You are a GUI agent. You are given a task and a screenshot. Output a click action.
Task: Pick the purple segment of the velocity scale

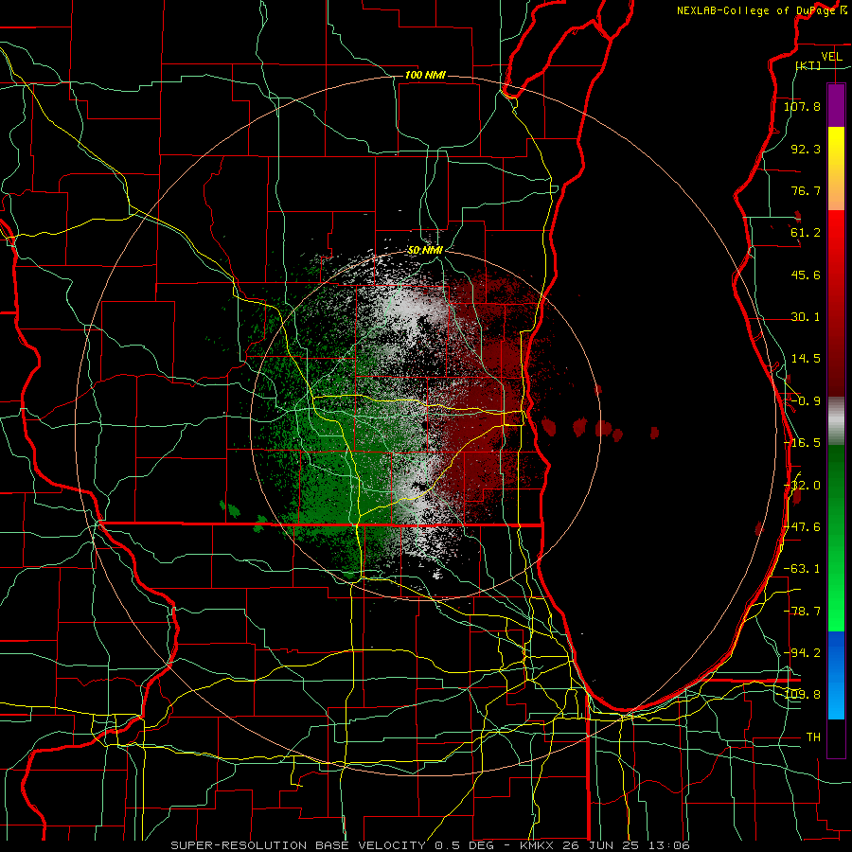(x=836, y=105)
